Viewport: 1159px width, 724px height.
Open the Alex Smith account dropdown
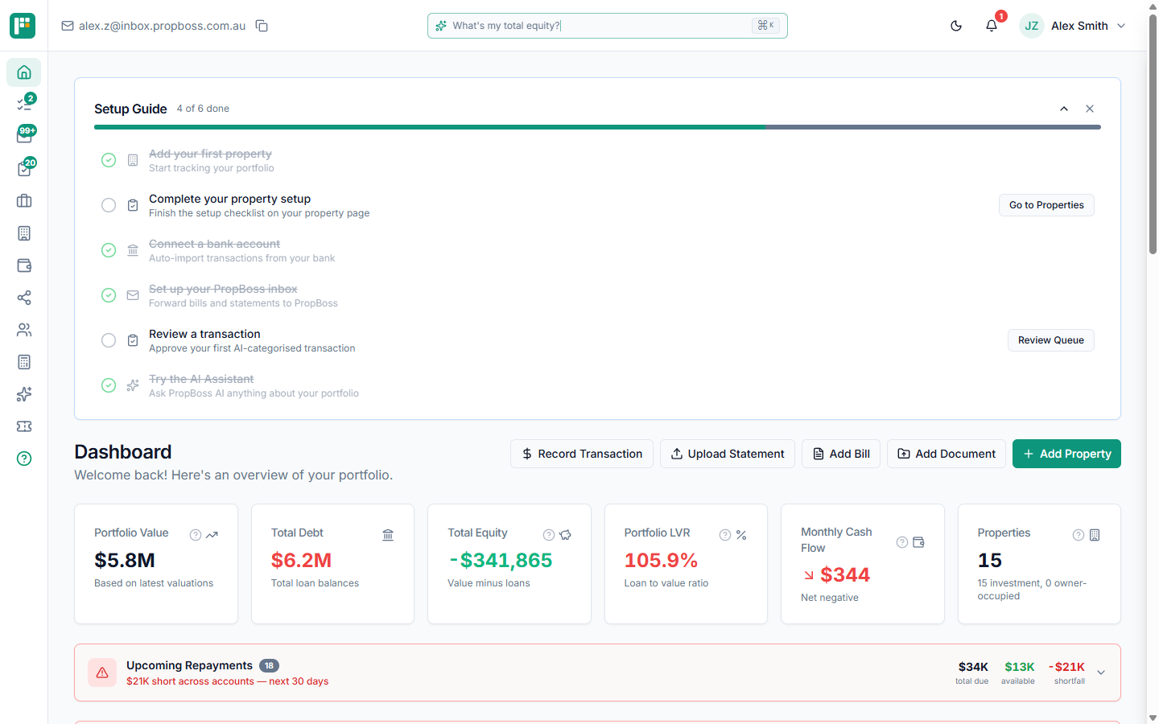tap(1080, 25)
